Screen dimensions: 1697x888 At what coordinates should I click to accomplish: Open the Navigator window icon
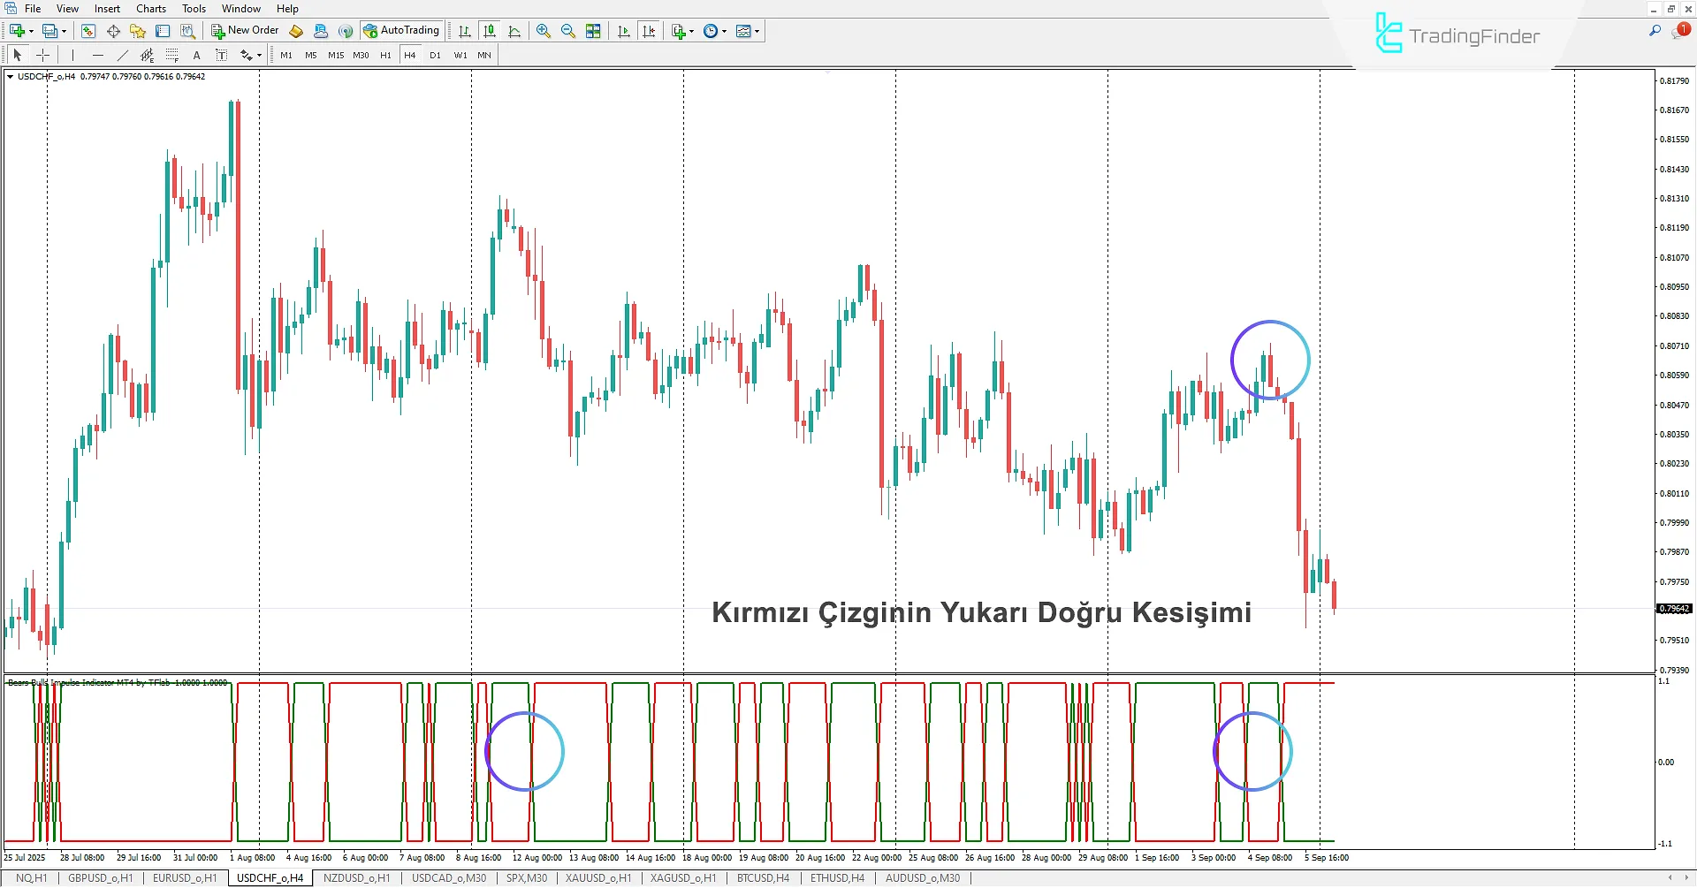click(138, 30)
